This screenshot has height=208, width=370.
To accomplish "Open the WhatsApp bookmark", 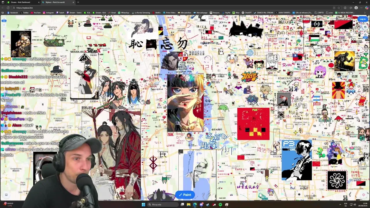I will [x=124, y=13].
